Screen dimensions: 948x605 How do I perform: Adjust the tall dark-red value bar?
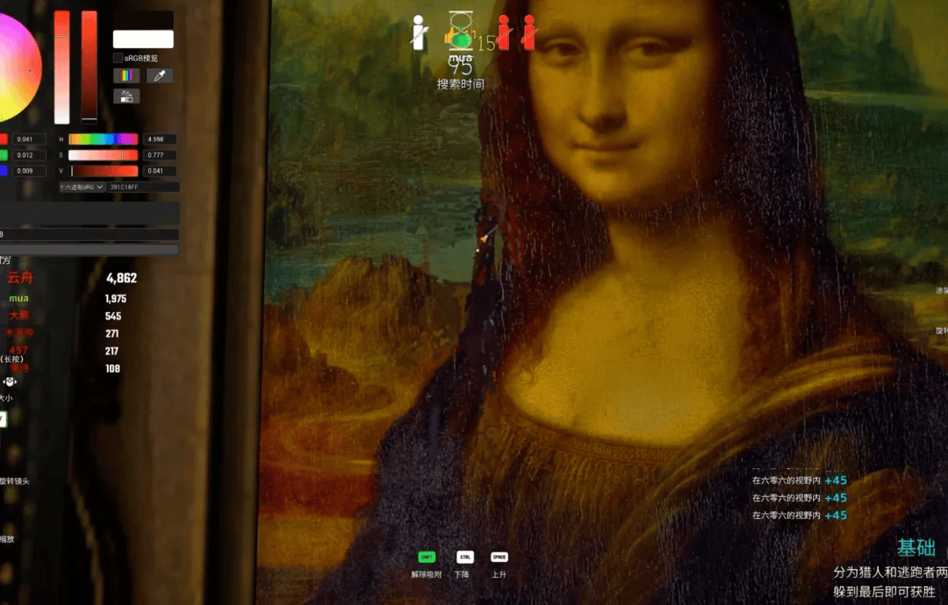[x=90, y=67]
